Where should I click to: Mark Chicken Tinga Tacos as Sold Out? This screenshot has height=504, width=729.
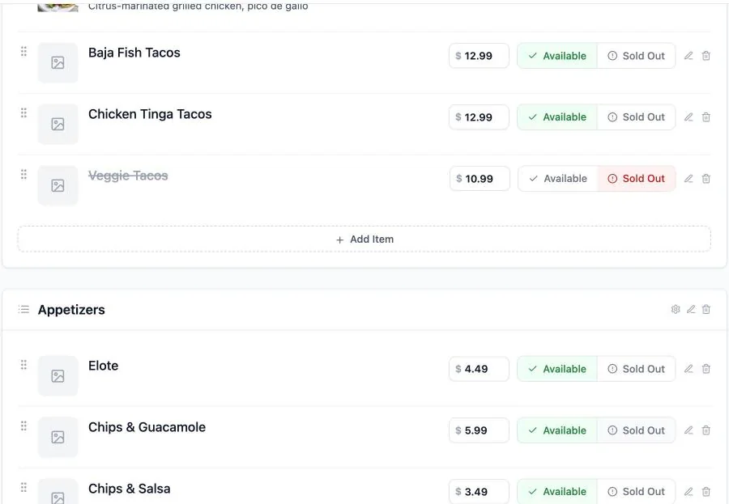click(x=636, y=117)
